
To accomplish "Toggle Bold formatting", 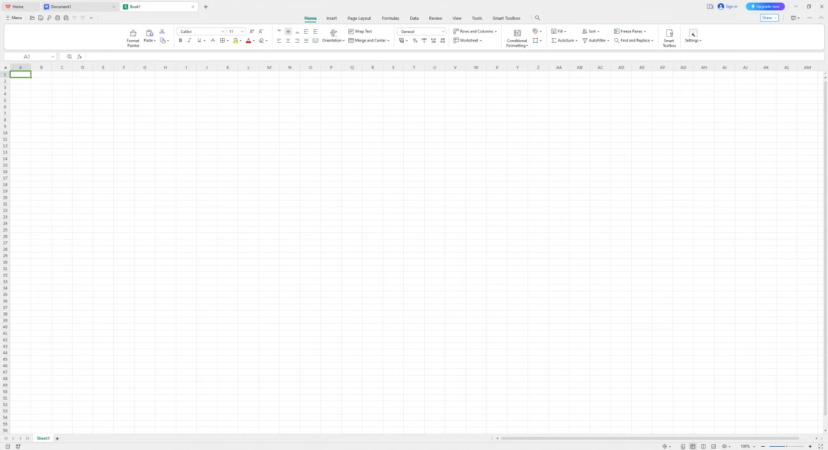I will pos(180,41).
